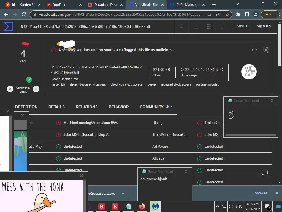Switch to the DETECTION tab
Screen dimensions: 282x212
(x=26, y=107)
